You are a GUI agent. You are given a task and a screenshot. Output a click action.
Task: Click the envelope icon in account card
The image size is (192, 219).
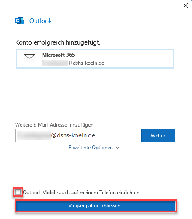(29, 58)
